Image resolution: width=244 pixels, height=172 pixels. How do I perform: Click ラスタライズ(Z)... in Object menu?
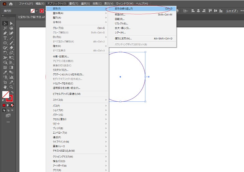pyautogui.click(x=60, y=70)
